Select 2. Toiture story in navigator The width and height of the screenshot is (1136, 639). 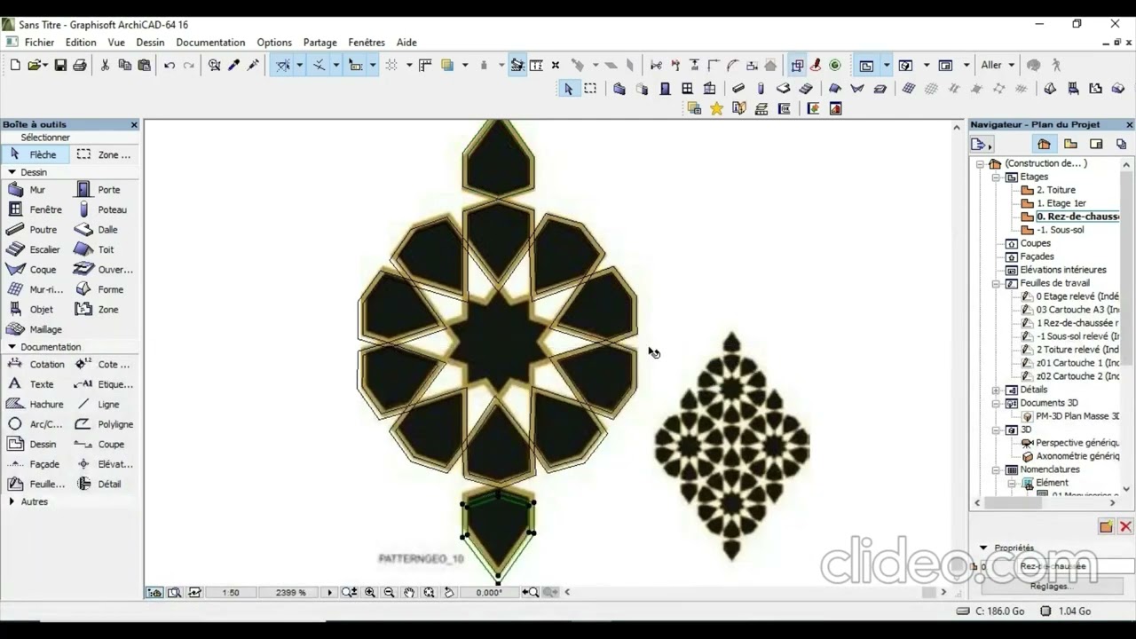[1056, 190]
